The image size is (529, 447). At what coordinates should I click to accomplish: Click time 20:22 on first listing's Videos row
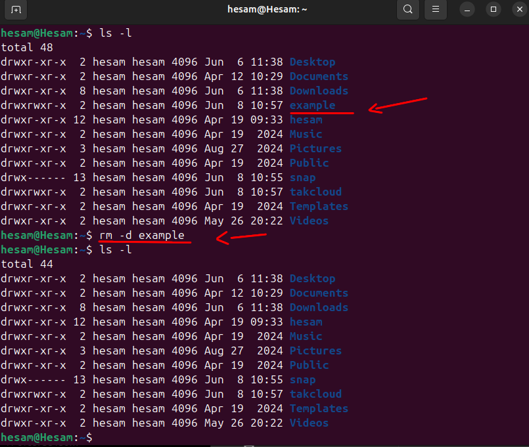[x=267, y=221]
